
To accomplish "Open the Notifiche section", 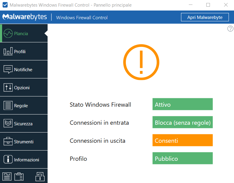I will pyautogui.click(x=24, y=69).
